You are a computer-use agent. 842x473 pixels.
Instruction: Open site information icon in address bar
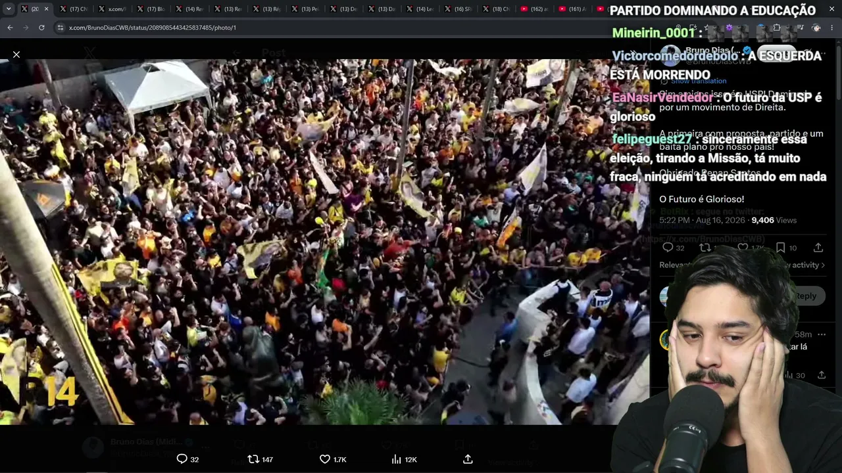click(61, 28)
